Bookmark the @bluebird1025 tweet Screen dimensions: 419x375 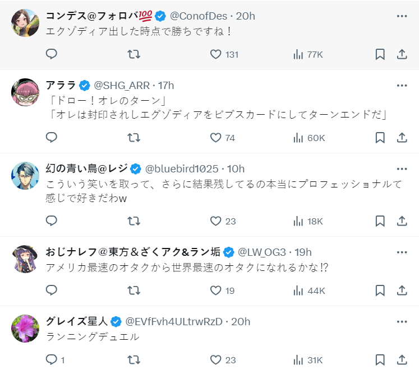pos(380,221)
